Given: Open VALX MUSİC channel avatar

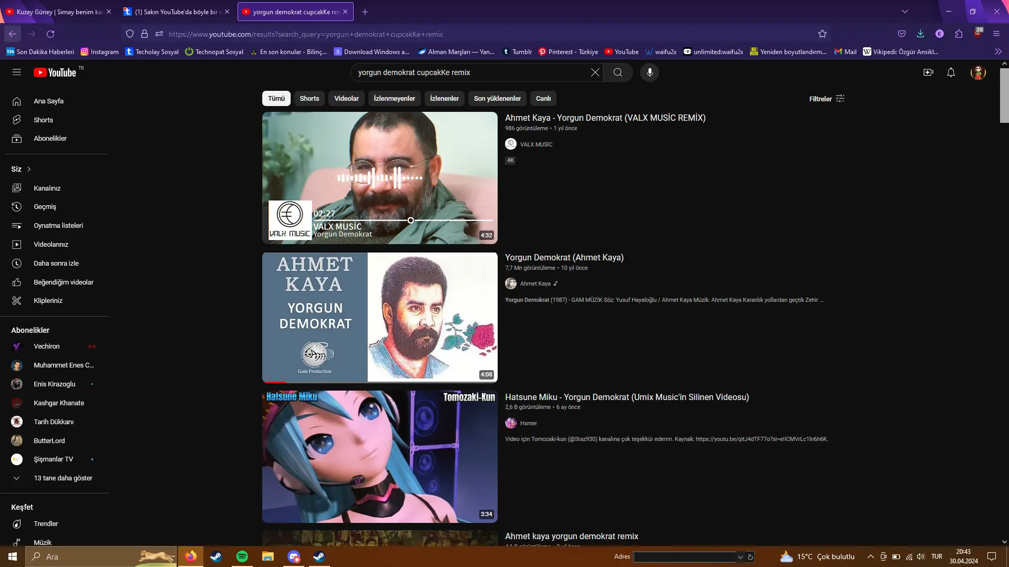Looking at the screenshot, I should (x=511, y=144).
